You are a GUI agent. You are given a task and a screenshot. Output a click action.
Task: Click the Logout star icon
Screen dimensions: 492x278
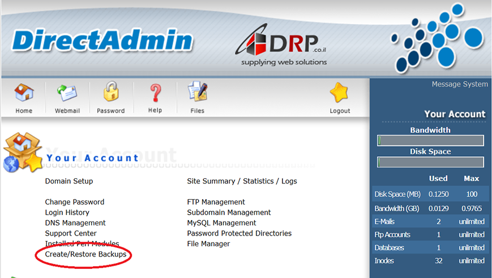(x=340, y=93)
